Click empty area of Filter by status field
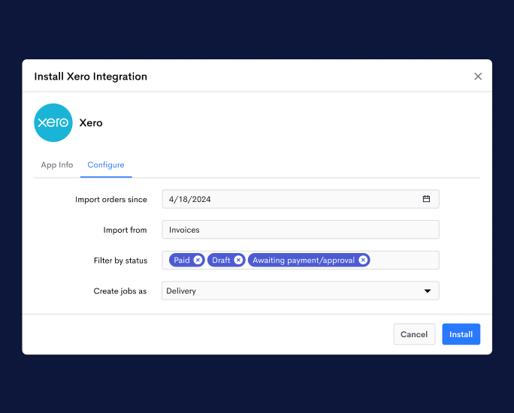The height and width of the screenshot is (413, 514). click(x=405, y=260)
